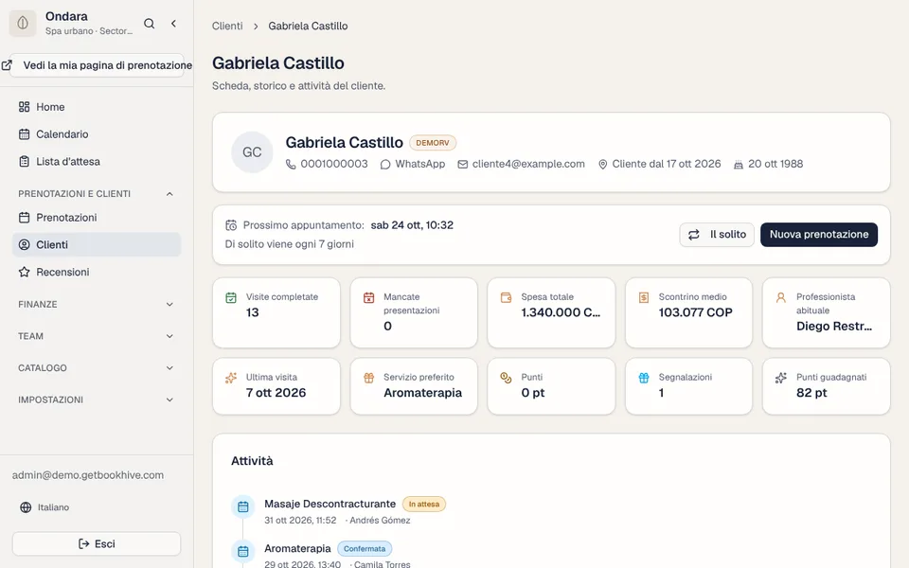
Task: Click the 1.340.000 C... total spend value
Action: [x=561, y=312]
